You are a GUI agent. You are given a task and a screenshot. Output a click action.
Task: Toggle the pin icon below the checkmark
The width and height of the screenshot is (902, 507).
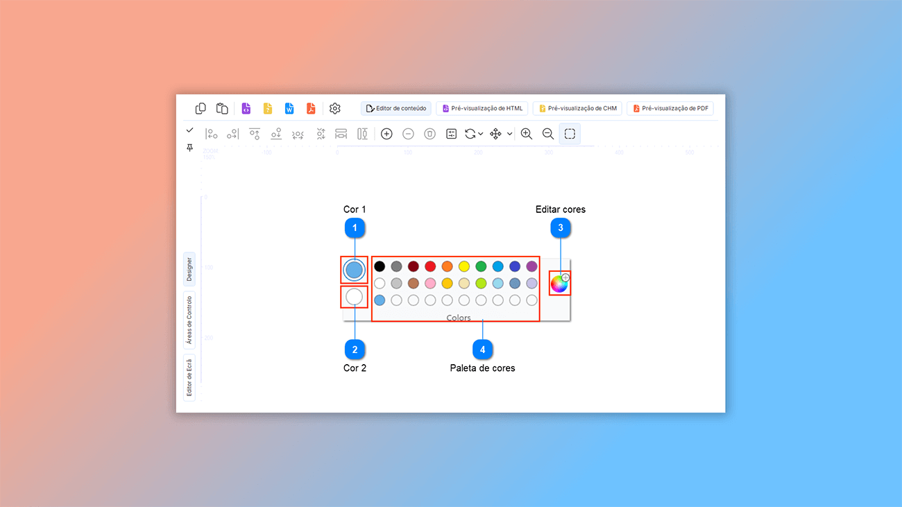tap(189, 147)
